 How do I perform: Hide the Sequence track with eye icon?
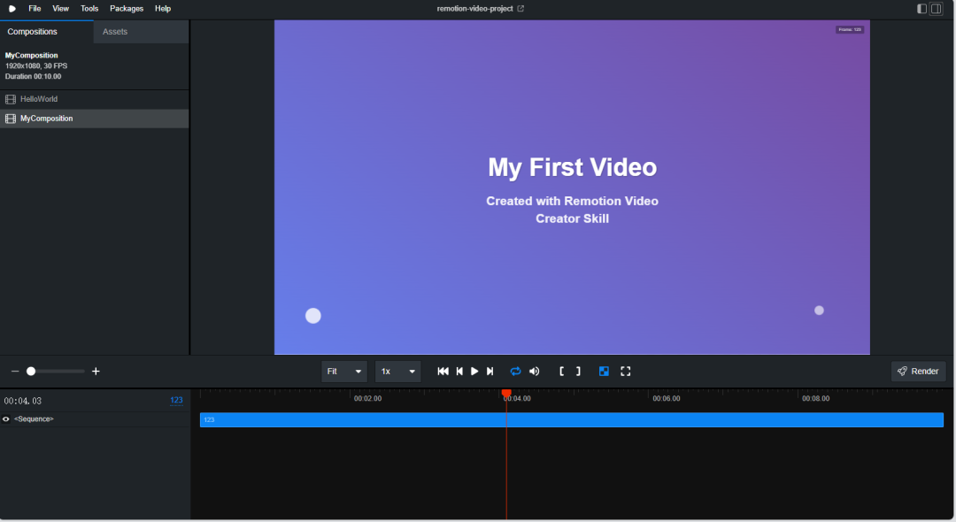[x=6, y=419]
